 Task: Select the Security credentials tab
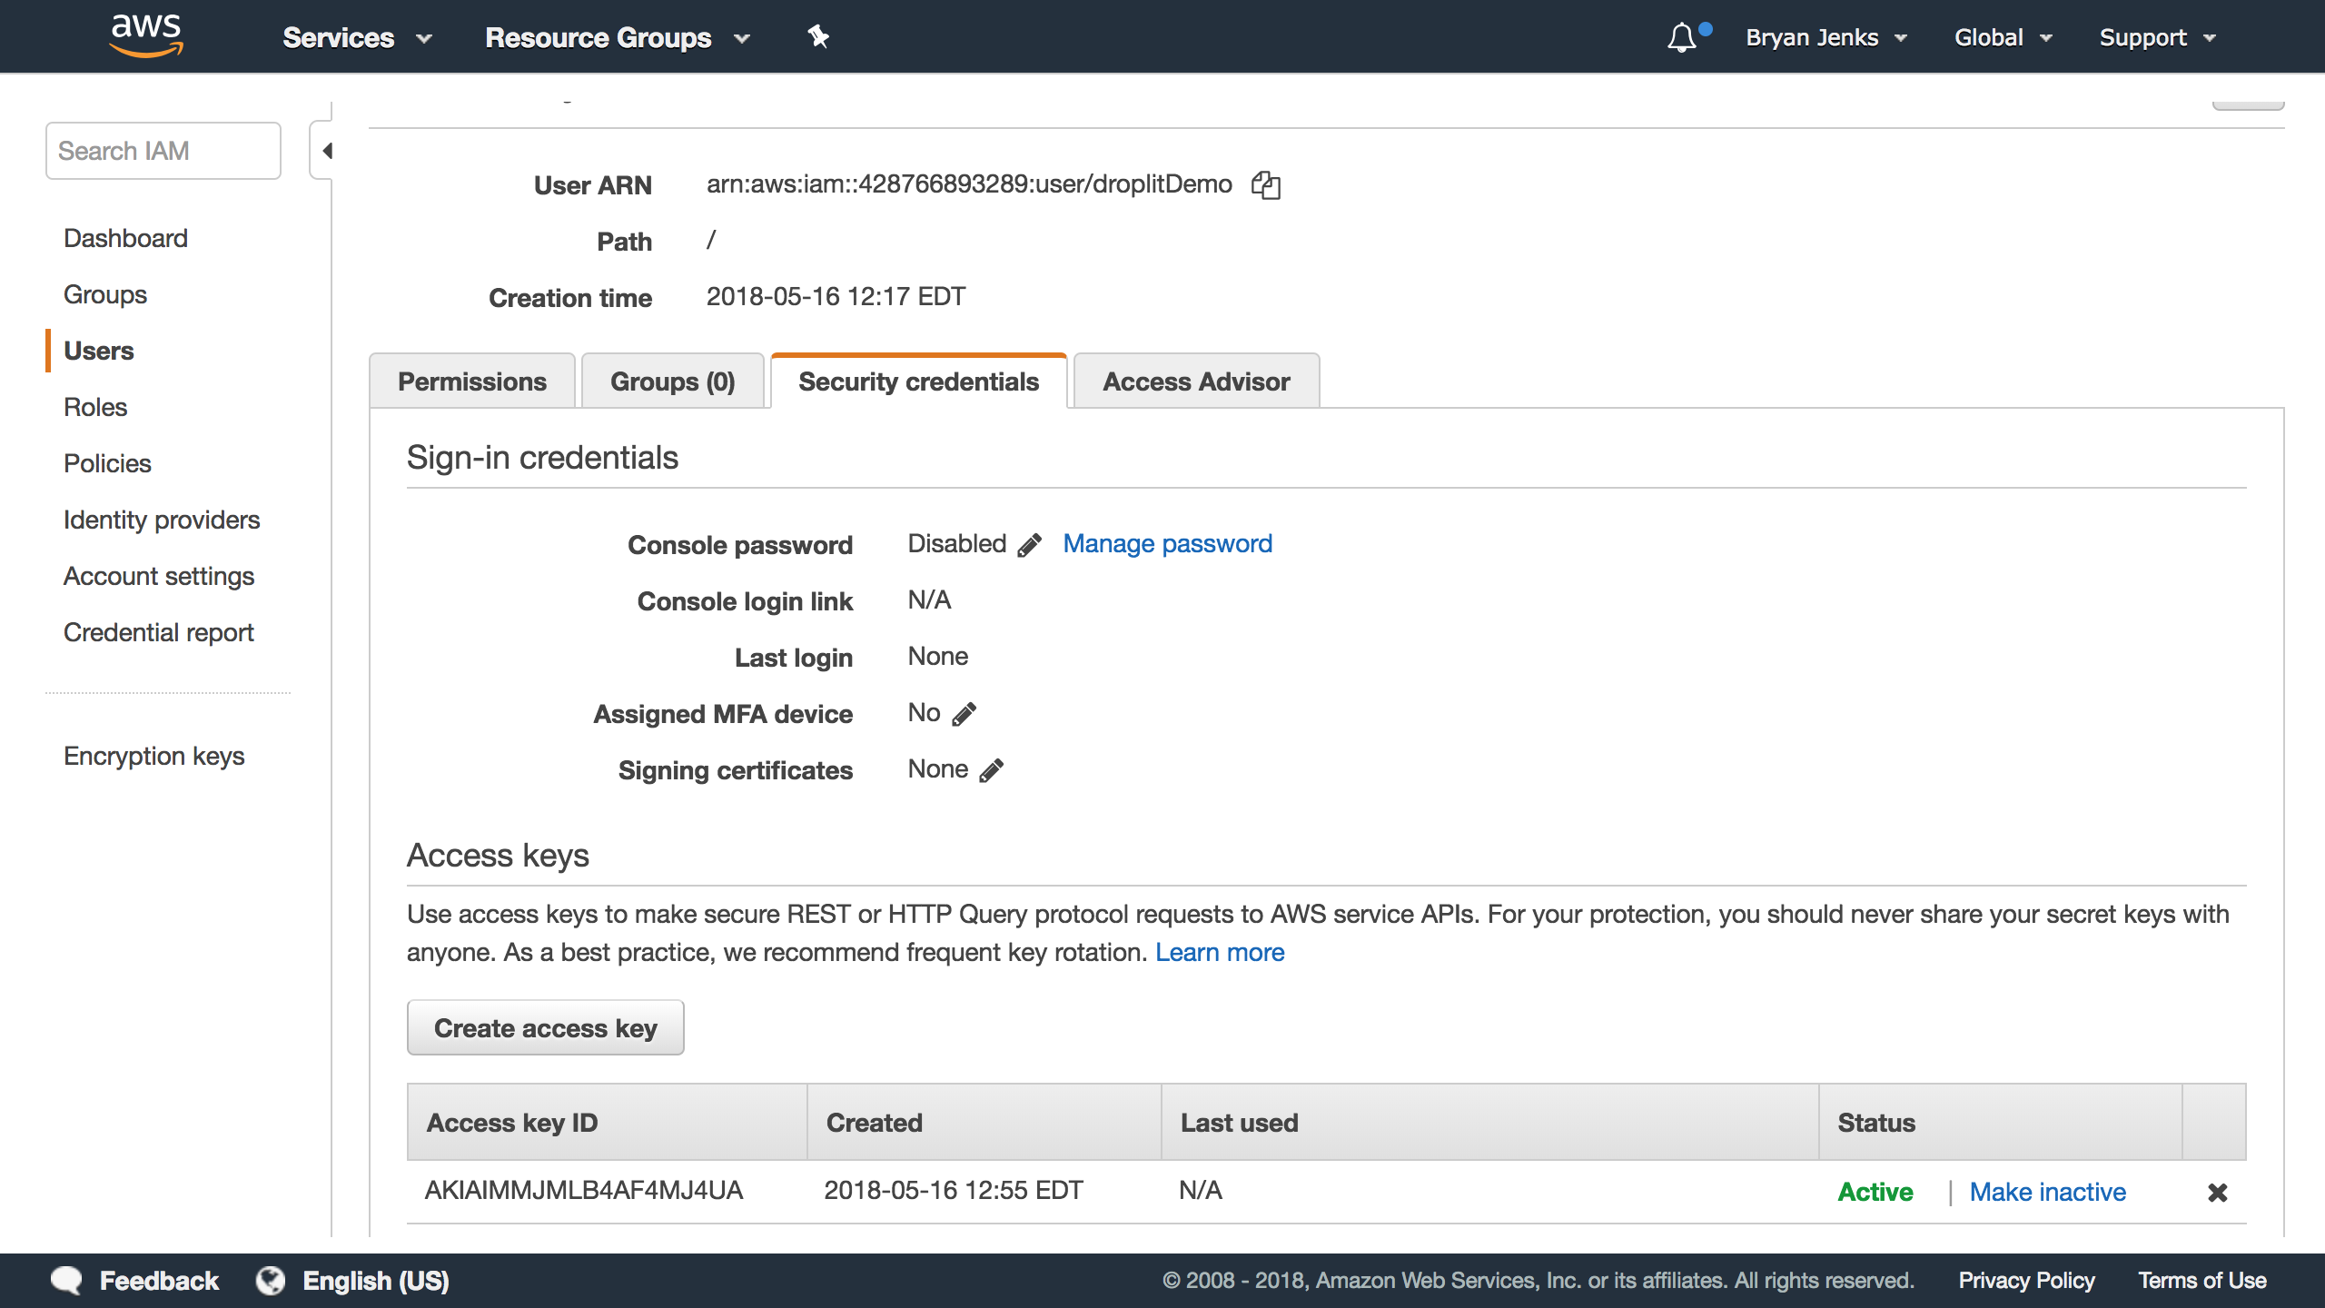[918, 381]
